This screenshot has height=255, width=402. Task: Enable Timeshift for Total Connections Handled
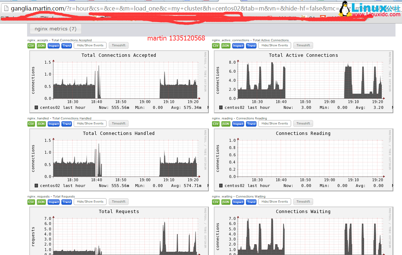[118, 124]
